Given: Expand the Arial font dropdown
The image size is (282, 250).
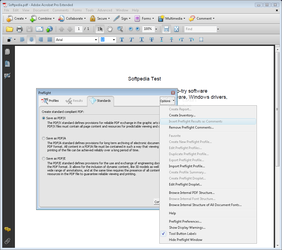Looking at the screenshot, I should (x=96, y=40).
